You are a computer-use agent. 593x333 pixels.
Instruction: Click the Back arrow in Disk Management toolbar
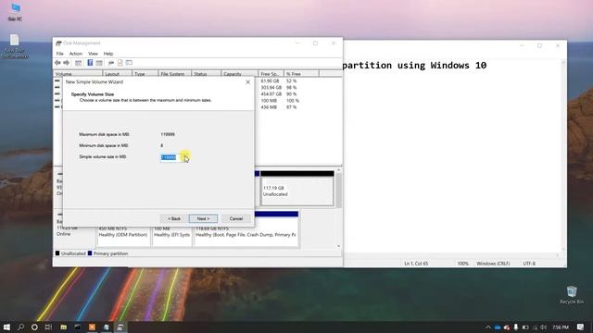tap(57, 63)
